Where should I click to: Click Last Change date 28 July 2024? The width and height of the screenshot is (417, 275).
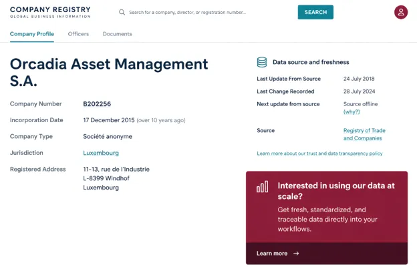[x=359, y=91]
